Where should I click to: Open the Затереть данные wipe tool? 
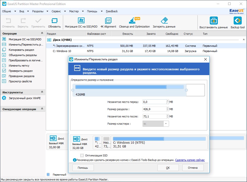point(164,21)
